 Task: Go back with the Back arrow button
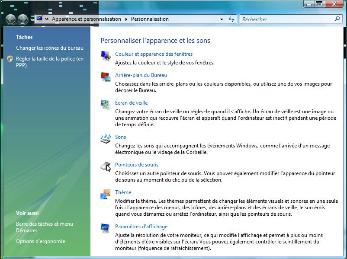(x=11, y=19)
